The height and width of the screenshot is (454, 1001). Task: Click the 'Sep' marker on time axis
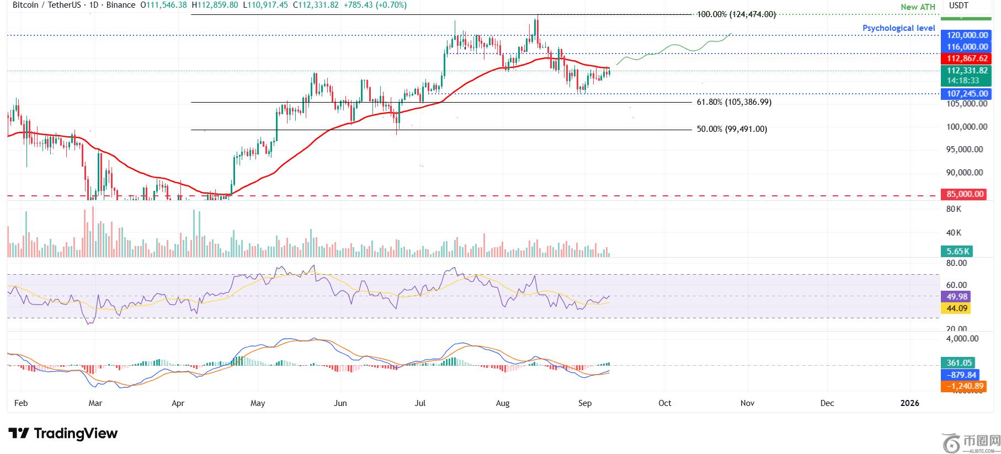[585, 403]
